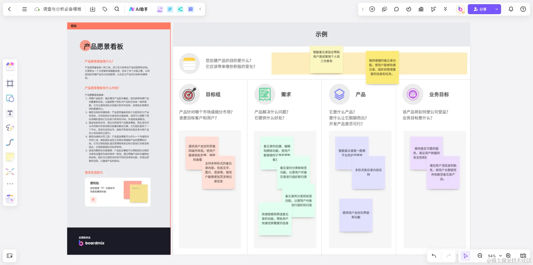Open the minimap with the map icon
This screenshot has width=533, height=265.
click(523, 256)
